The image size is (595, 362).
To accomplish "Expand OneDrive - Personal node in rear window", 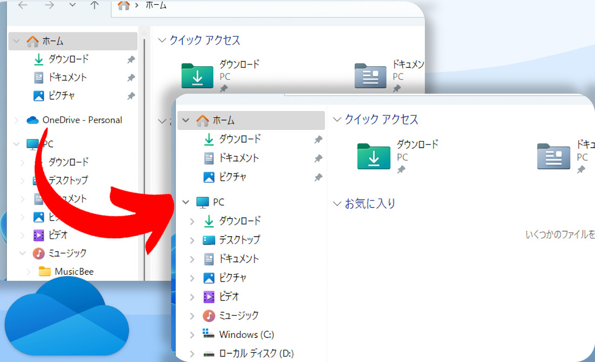I will click(17, 120).
